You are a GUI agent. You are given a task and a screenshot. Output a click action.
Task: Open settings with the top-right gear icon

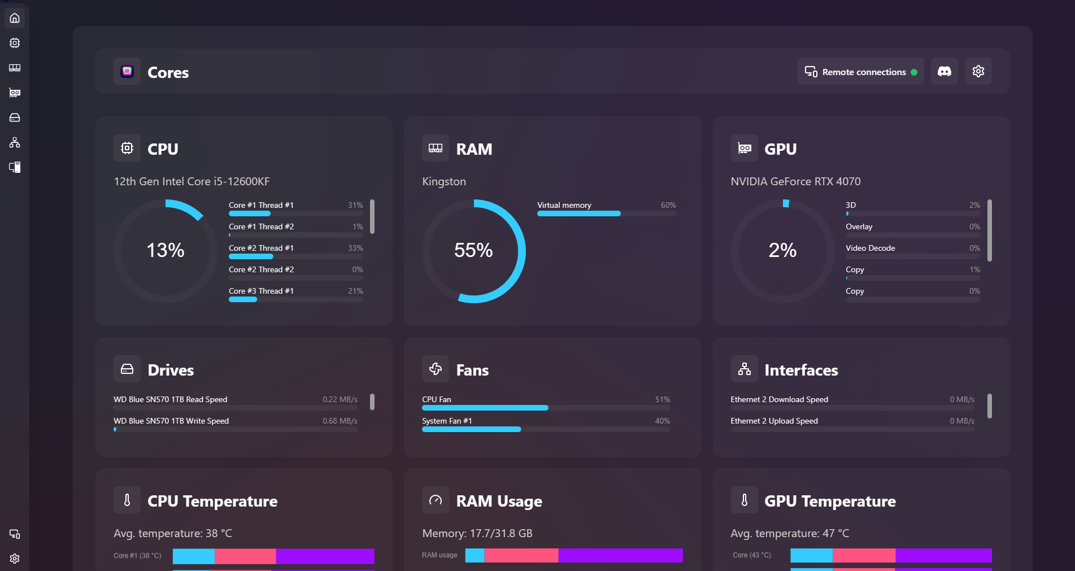tap(978, 71)
